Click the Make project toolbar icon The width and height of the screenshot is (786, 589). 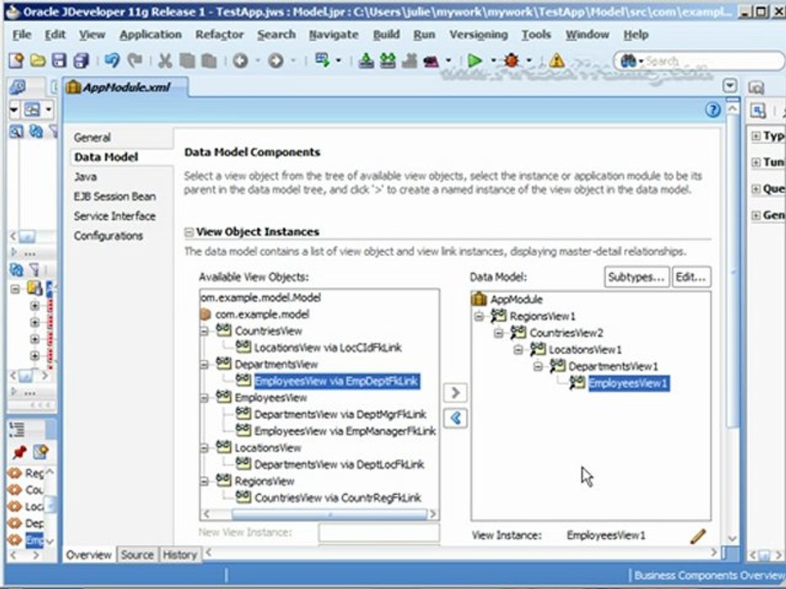tap(366, 61)
